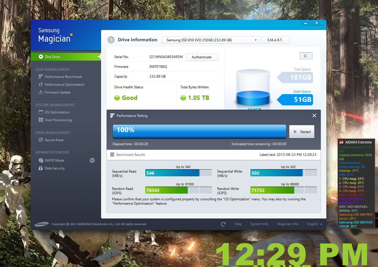Click Samsung SSD 850 EVO temperature in AIDA64
The width and height of the screenshot is (378, 267).
pyautogui.click(x=355, y=224)
